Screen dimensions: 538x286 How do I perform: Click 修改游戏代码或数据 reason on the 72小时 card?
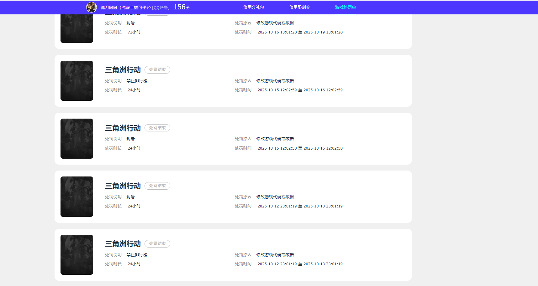click(275, 23)
